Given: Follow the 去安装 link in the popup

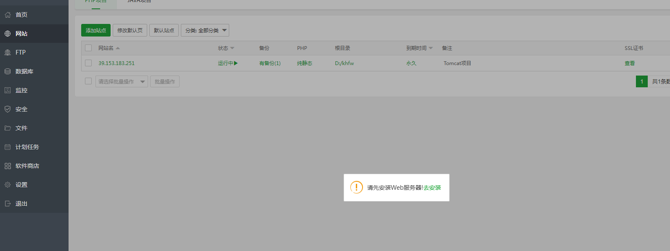Looking at the screenshot, I should coord(432,188).
